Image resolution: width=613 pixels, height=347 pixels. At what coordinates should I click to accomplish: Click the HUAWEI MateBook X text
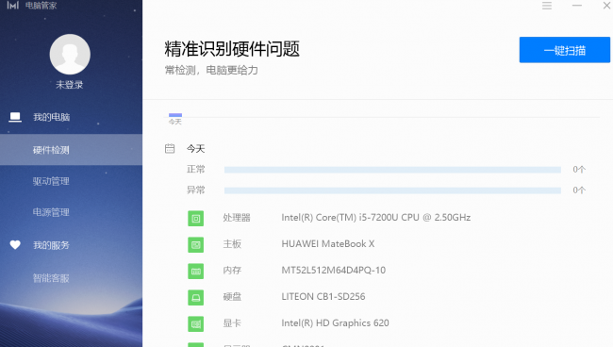327,244
